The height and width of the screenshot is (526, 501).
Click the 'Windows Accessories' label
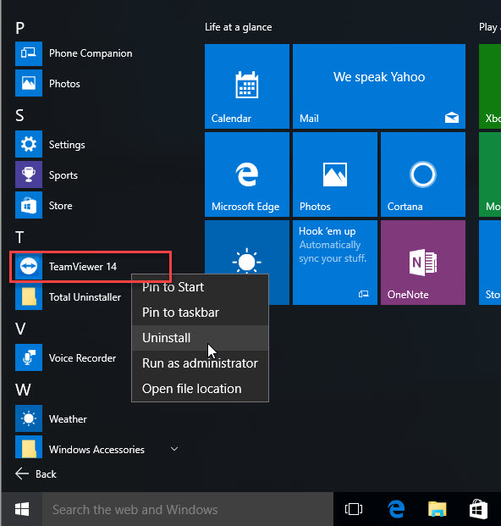click(96, 449)
